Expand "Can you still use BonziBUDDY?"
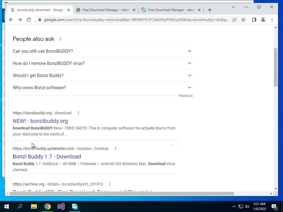The height and width of the screenshot is (212, 283). [103, 51]
